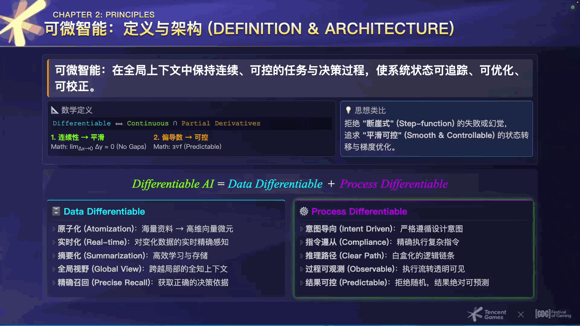Expand the 全局视野 (Global View) bullet arrow
Image resolution: width=580 pixels, height=326 pixels.
coord(54,269)
